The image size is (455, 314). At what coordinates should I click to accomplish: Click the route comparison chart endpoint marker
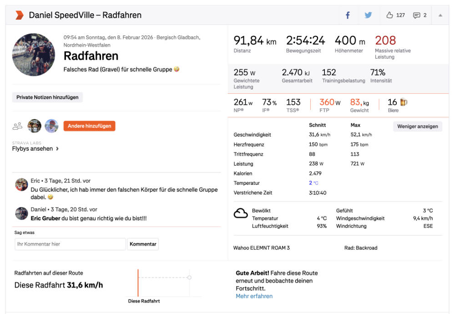click(x=189, y=277)
